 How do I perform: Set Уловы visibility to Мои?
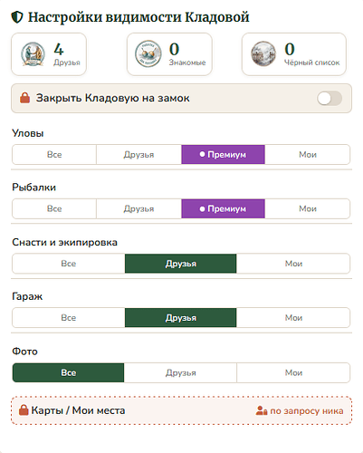(x=308, y=155)
